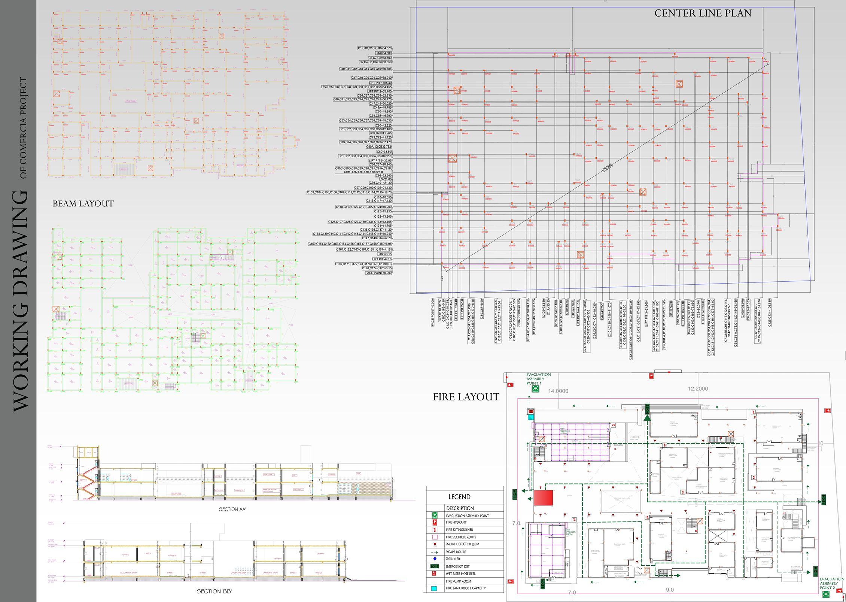Click the SECTION AA' label
This screenshot has height=602, width=846.
[x=233, y=509]
